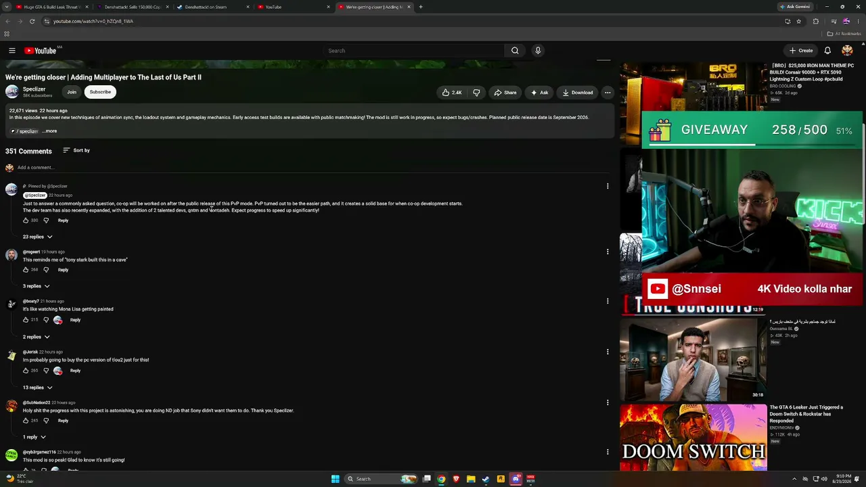Join the Speclizer channel membership
The image size is (866, 487).
tap(72, 92)
